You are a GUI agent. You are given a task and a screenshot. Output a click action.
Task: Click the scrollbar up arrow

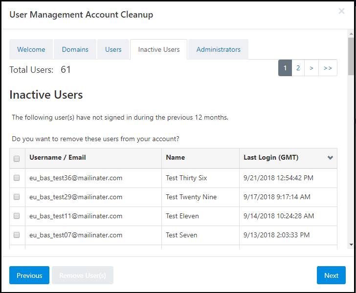click(x=351, y=34)
